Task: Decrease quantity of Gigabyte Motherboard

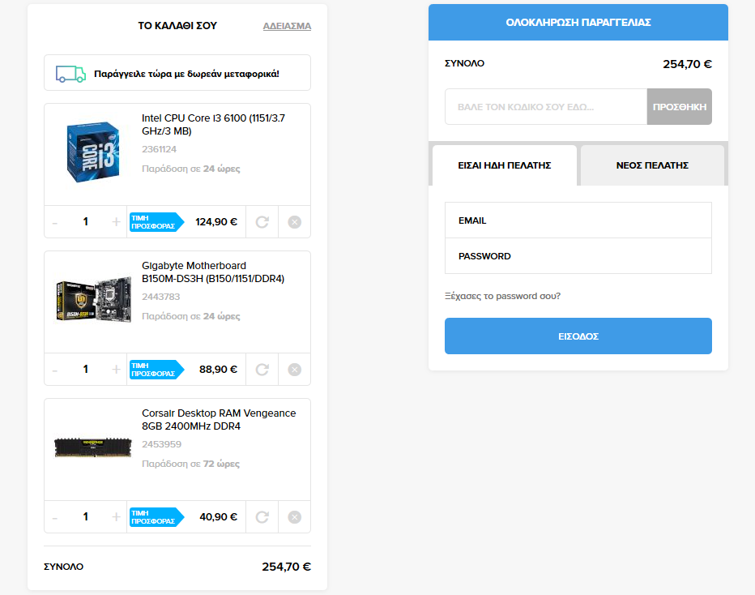Action: (x=55, y=370)
